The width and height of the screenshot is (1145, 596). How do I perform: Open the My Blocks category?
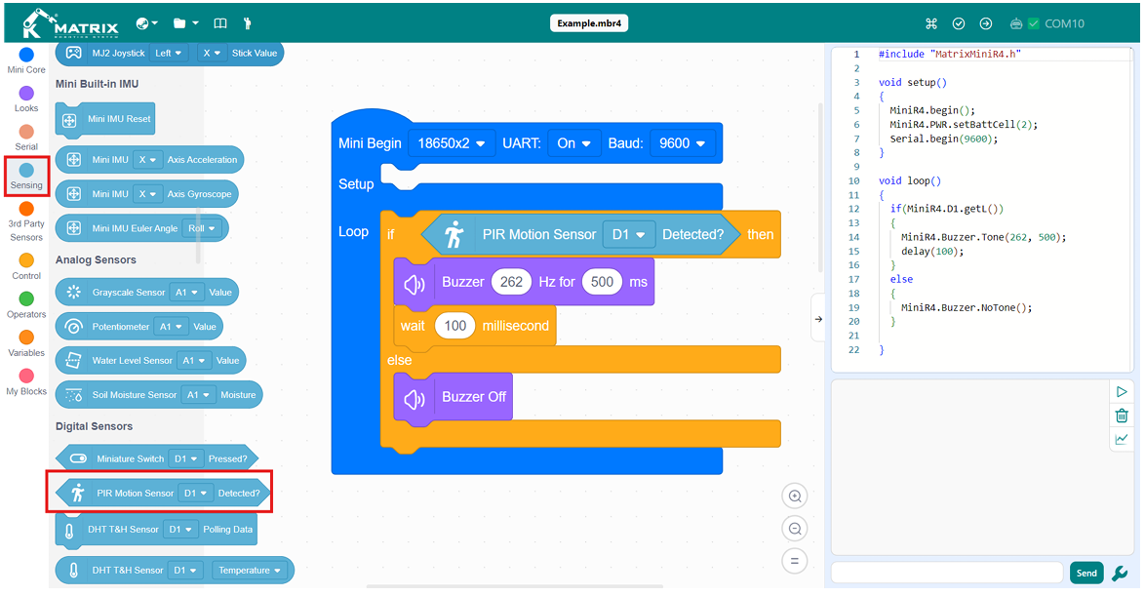(26, 382)
